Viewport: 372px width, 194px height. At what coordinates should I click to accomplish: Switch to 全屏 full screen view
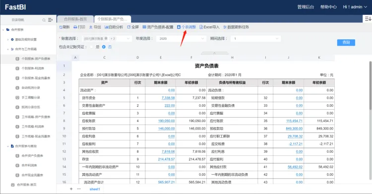(x=133, y=27)
